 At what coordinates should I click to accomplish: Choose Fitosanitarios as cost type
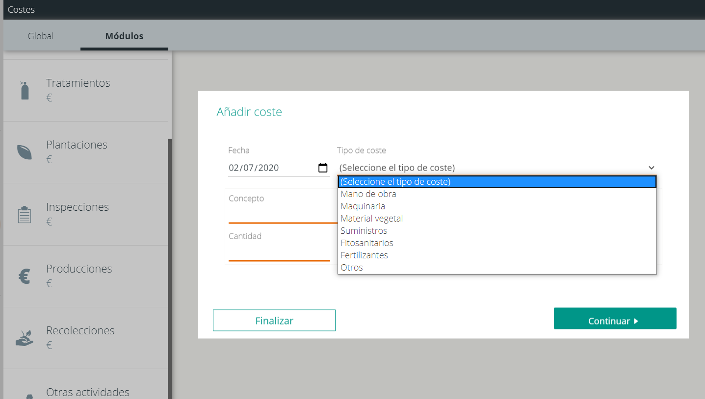[367, 243]
